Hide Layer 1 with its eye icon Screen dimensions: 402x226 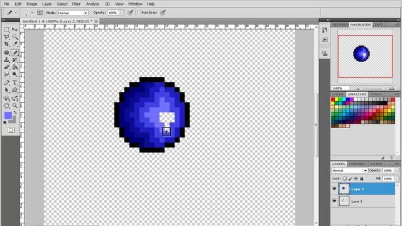click(334, 201)
